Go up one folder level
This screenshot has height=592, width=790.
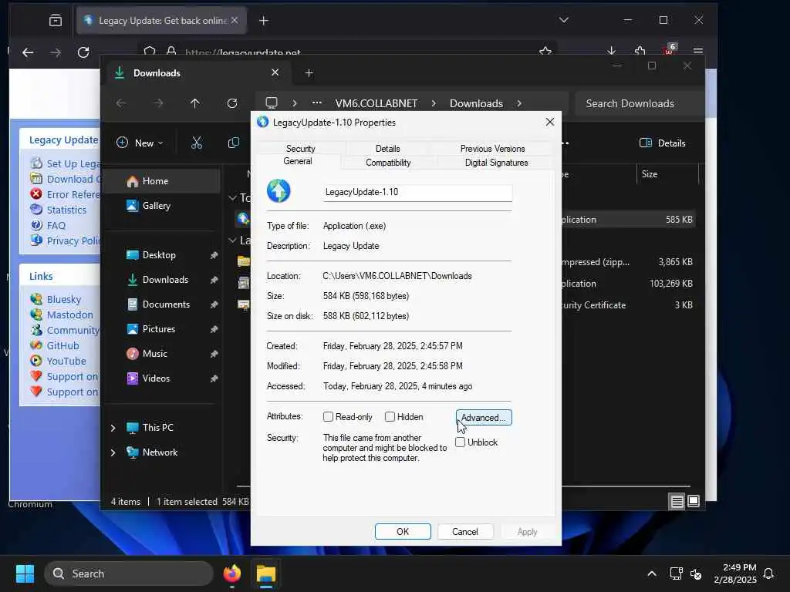click(x=195, y=103)
